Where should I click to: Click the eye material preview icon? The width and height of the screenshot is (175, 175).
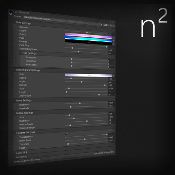[x=11, y=13]
